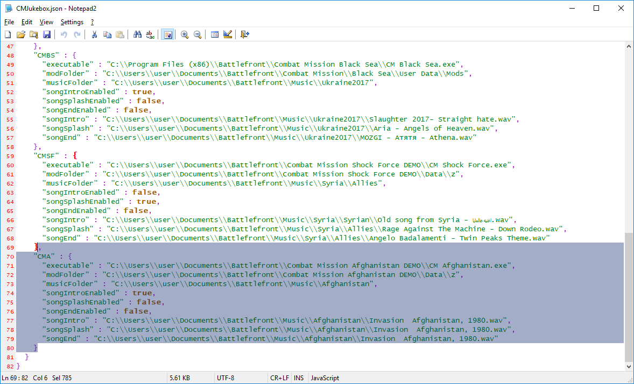Zoom out with the magnifier minus icon
634x384 pixels.
198,35
